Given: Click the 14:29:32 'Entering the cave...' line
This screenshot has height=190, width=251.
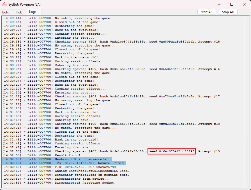Looking at the screenshot, I should [x=48, y=38].
